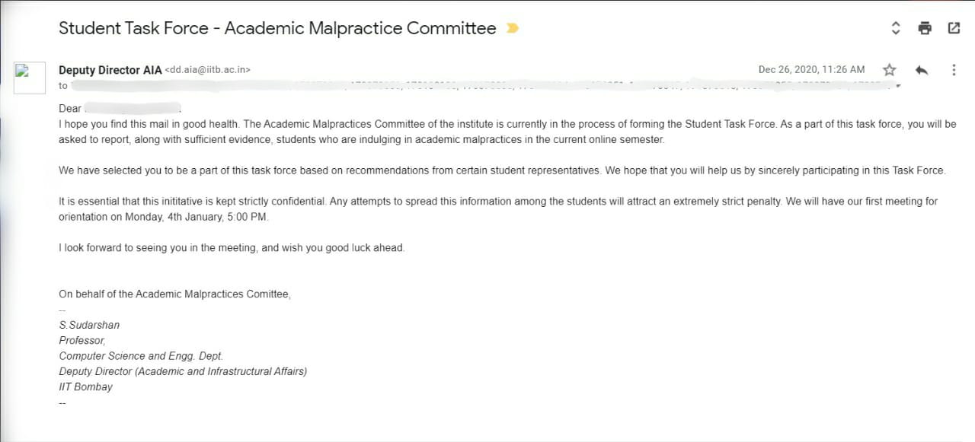Click the 'I look forward' closing sentence

pyautogui.click(x=232, y=248)
